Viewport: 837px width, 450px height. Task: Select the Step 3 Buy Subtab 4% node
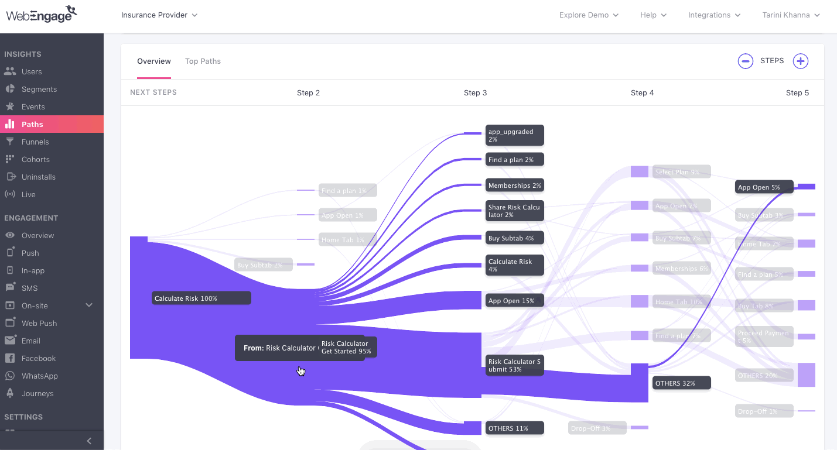514,238
